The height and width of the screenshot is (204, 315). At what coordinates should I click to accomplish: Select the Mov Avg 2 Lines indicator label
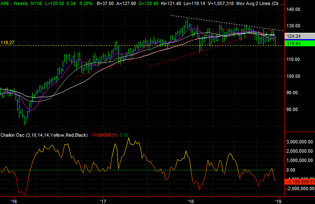(x=264, y=4)
